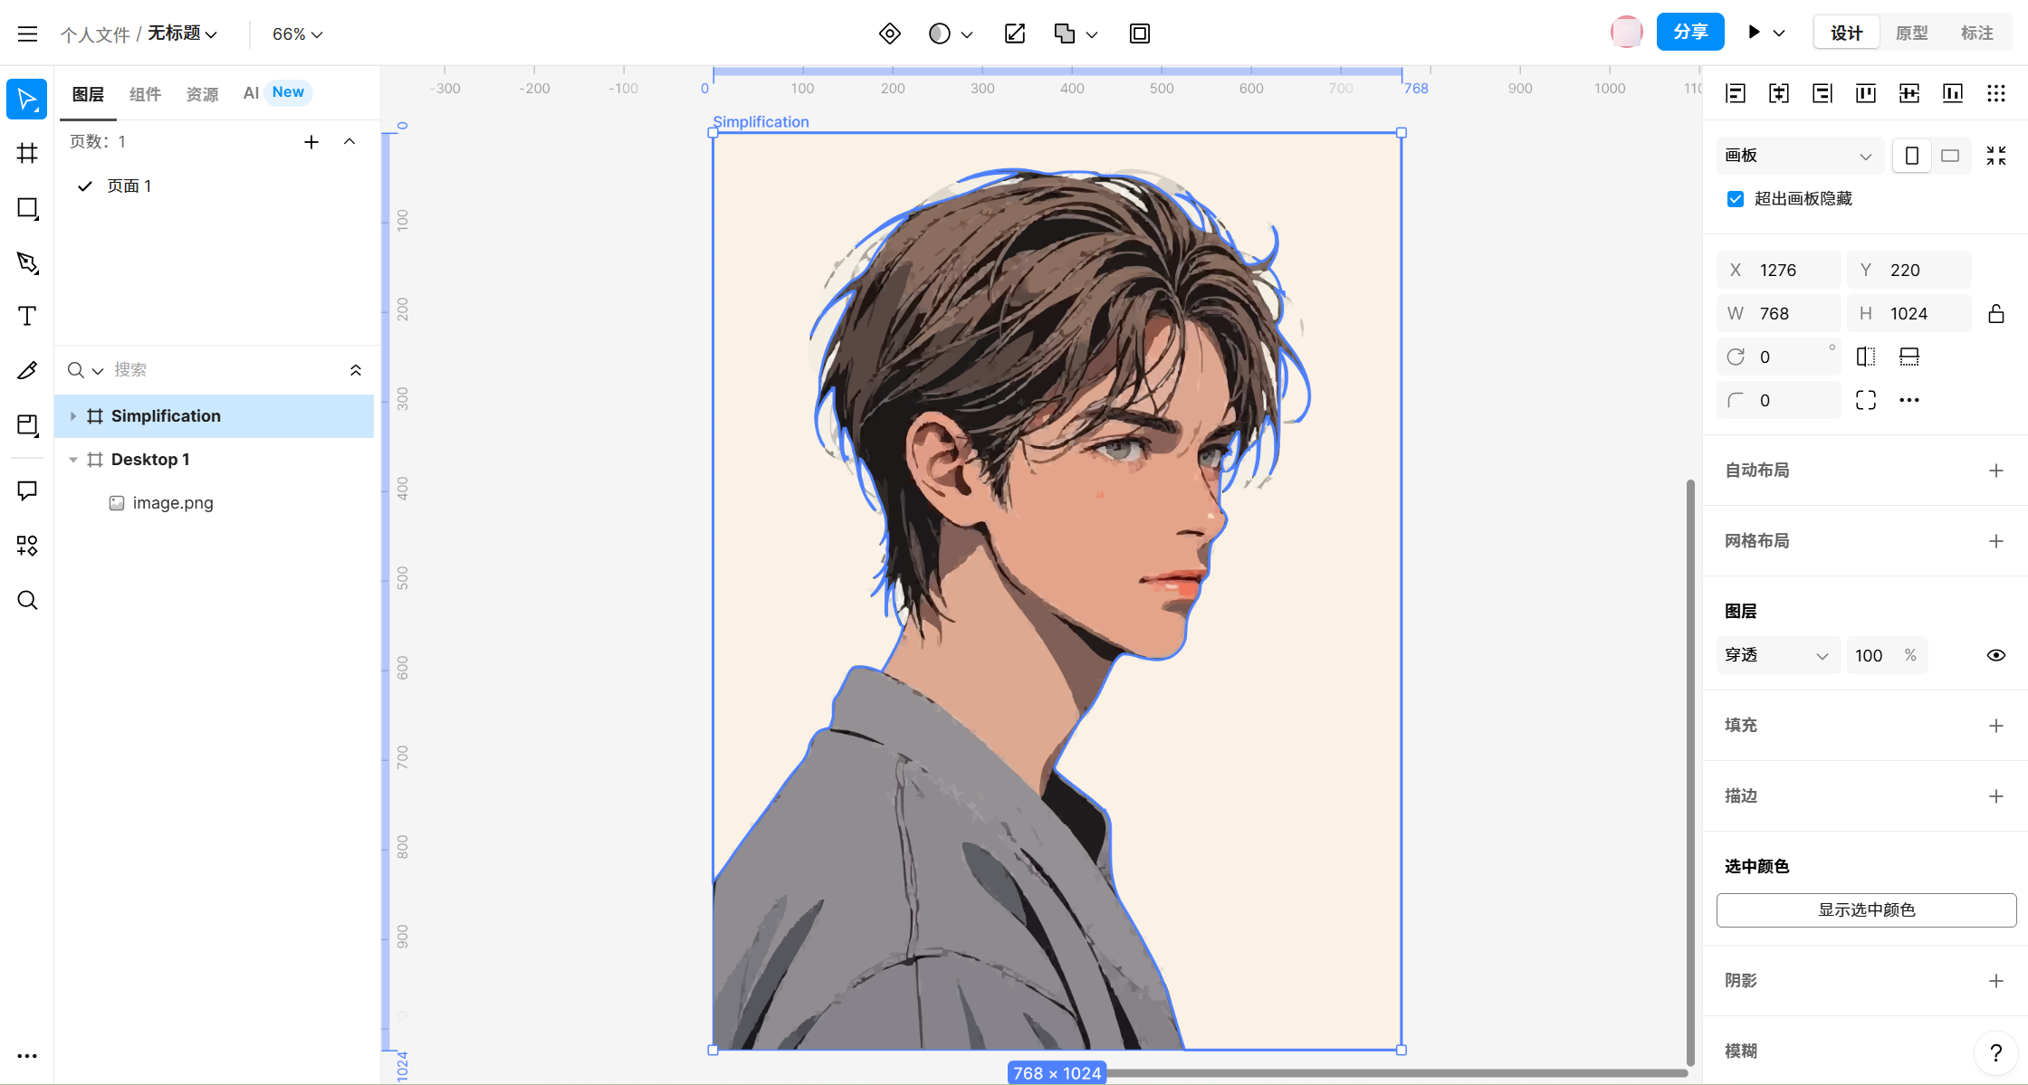Select the Slice tool
The width and height of the screenshot is (2028, 1085).
tap(27, 425)
